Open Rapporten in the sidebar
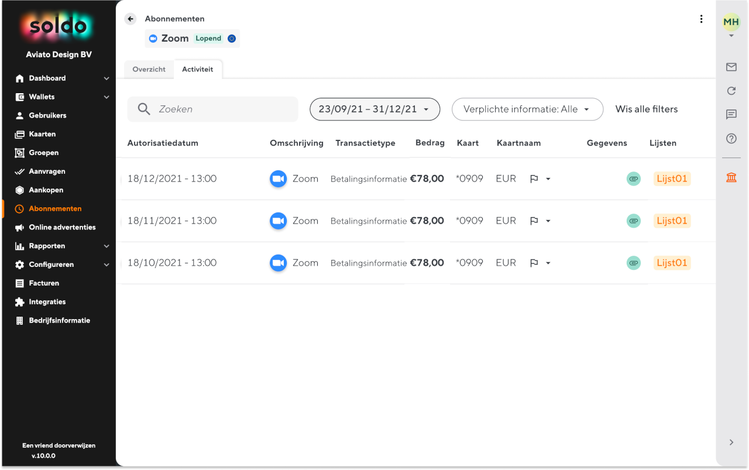 tap(47, 246)
